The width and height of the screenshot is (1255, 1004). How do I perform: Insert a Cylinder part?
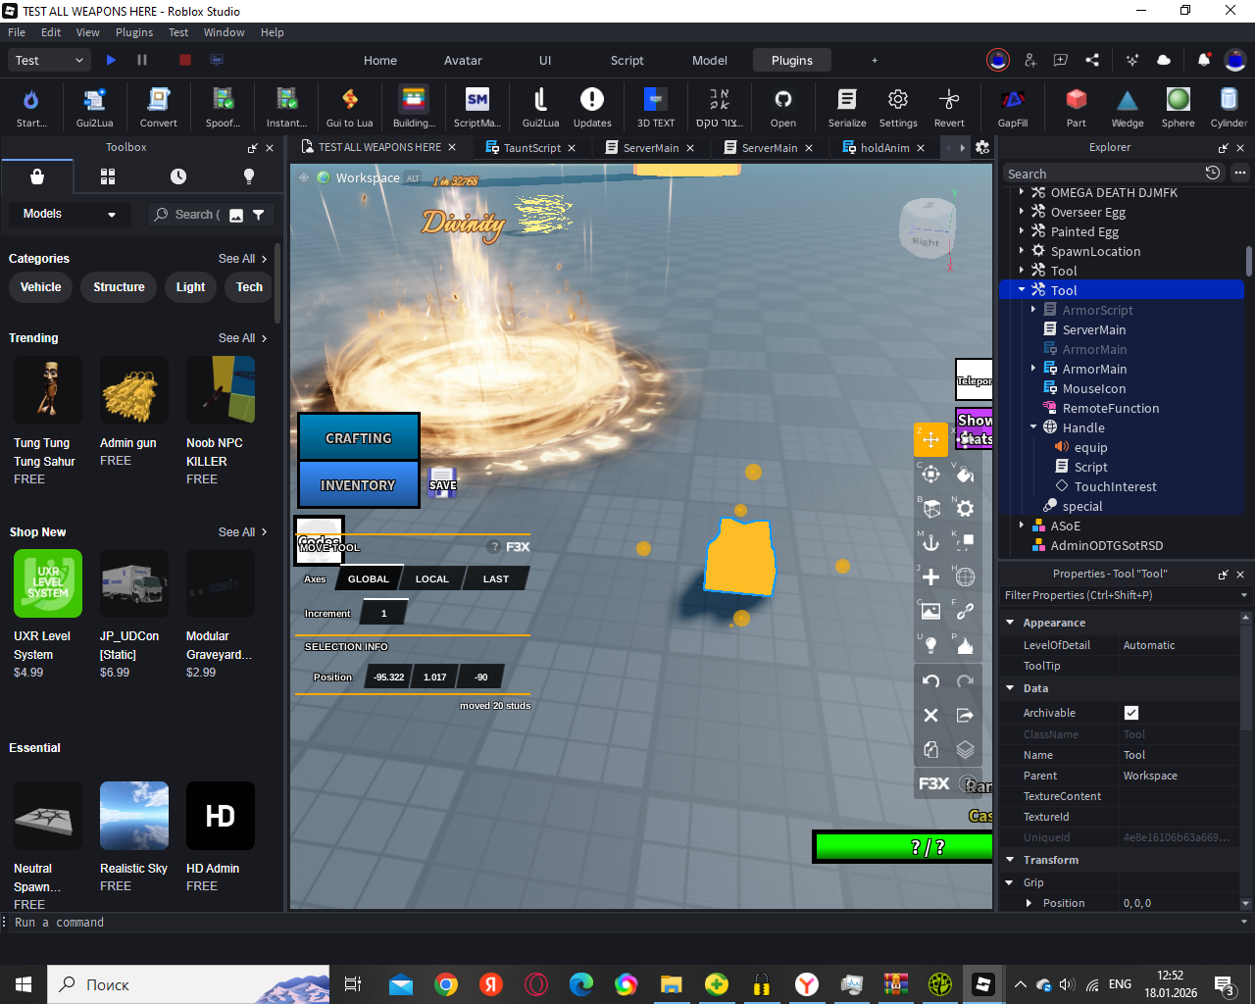tap(1229, 107)
